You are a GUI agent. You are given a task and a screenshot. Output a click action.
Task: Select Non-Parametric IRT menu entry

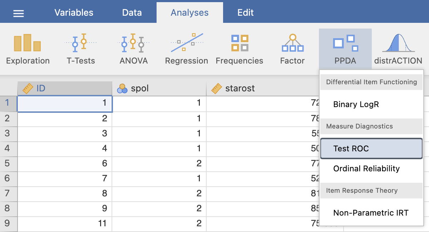pos(371,213)
